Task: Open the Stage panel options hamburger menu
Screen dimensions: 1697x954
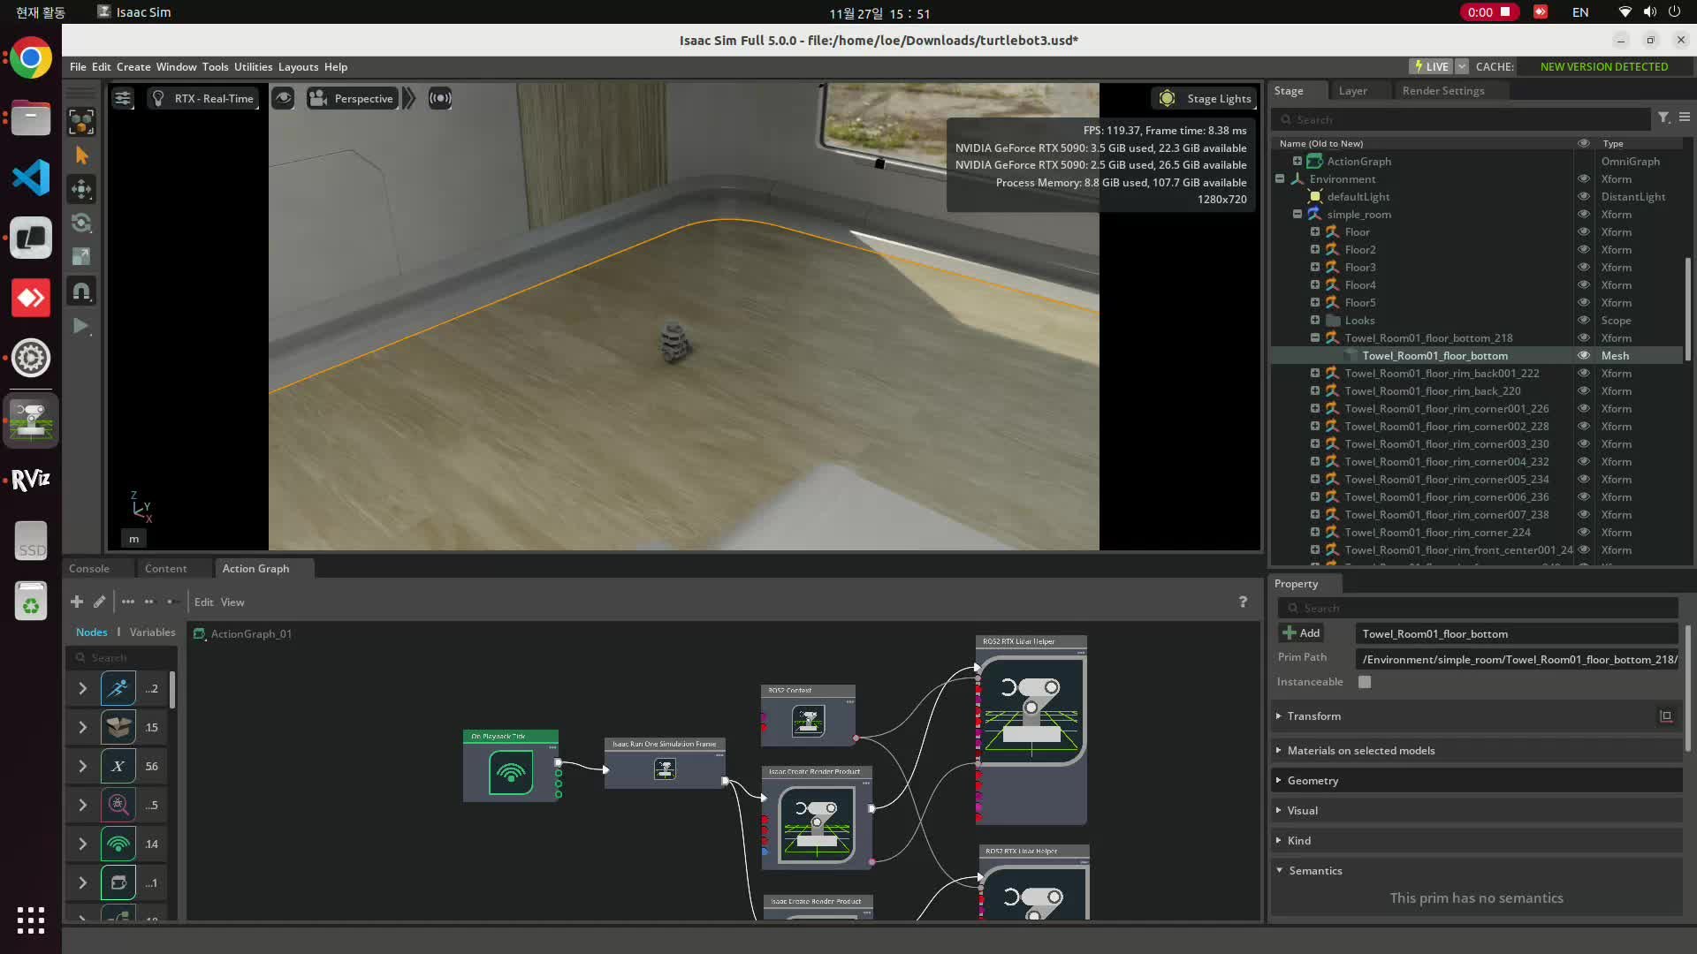Action: click(x=1685, y=117)
